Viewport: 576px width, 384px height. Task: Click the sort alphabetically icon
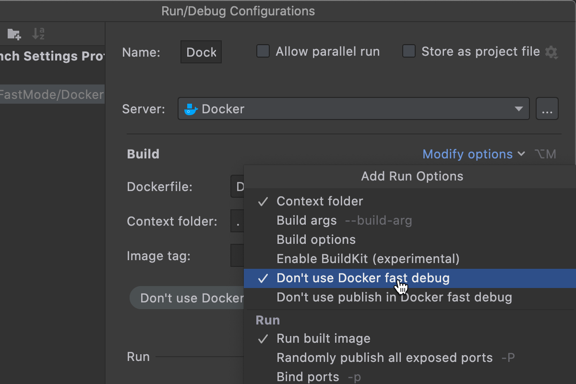point(38,34)
